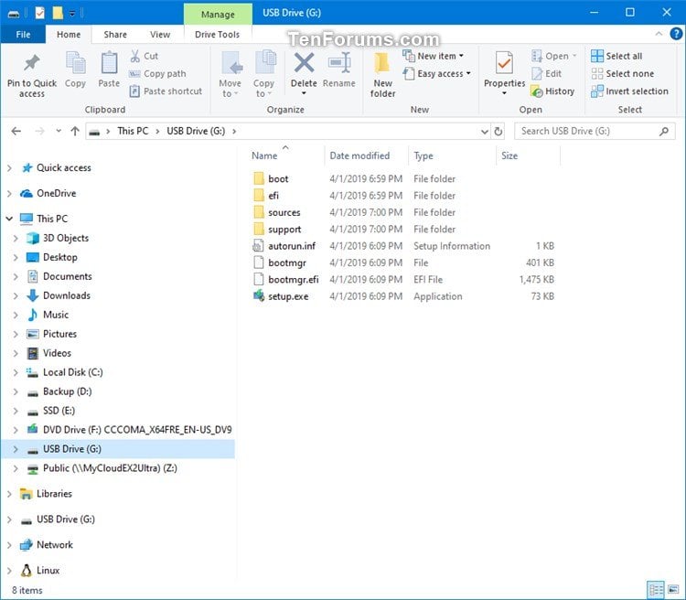The width and height of the screenshot is (686, 600).
Task: Expand the OneDrive tree node
Action: click(x=9, y=193)
